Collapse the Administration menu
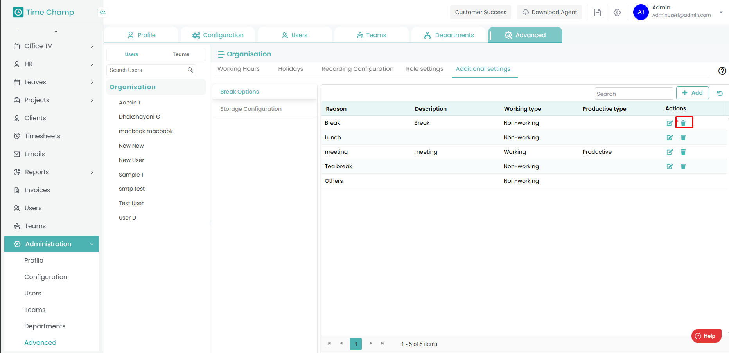Viewport: 729px width, 353px height. point(92,244)
